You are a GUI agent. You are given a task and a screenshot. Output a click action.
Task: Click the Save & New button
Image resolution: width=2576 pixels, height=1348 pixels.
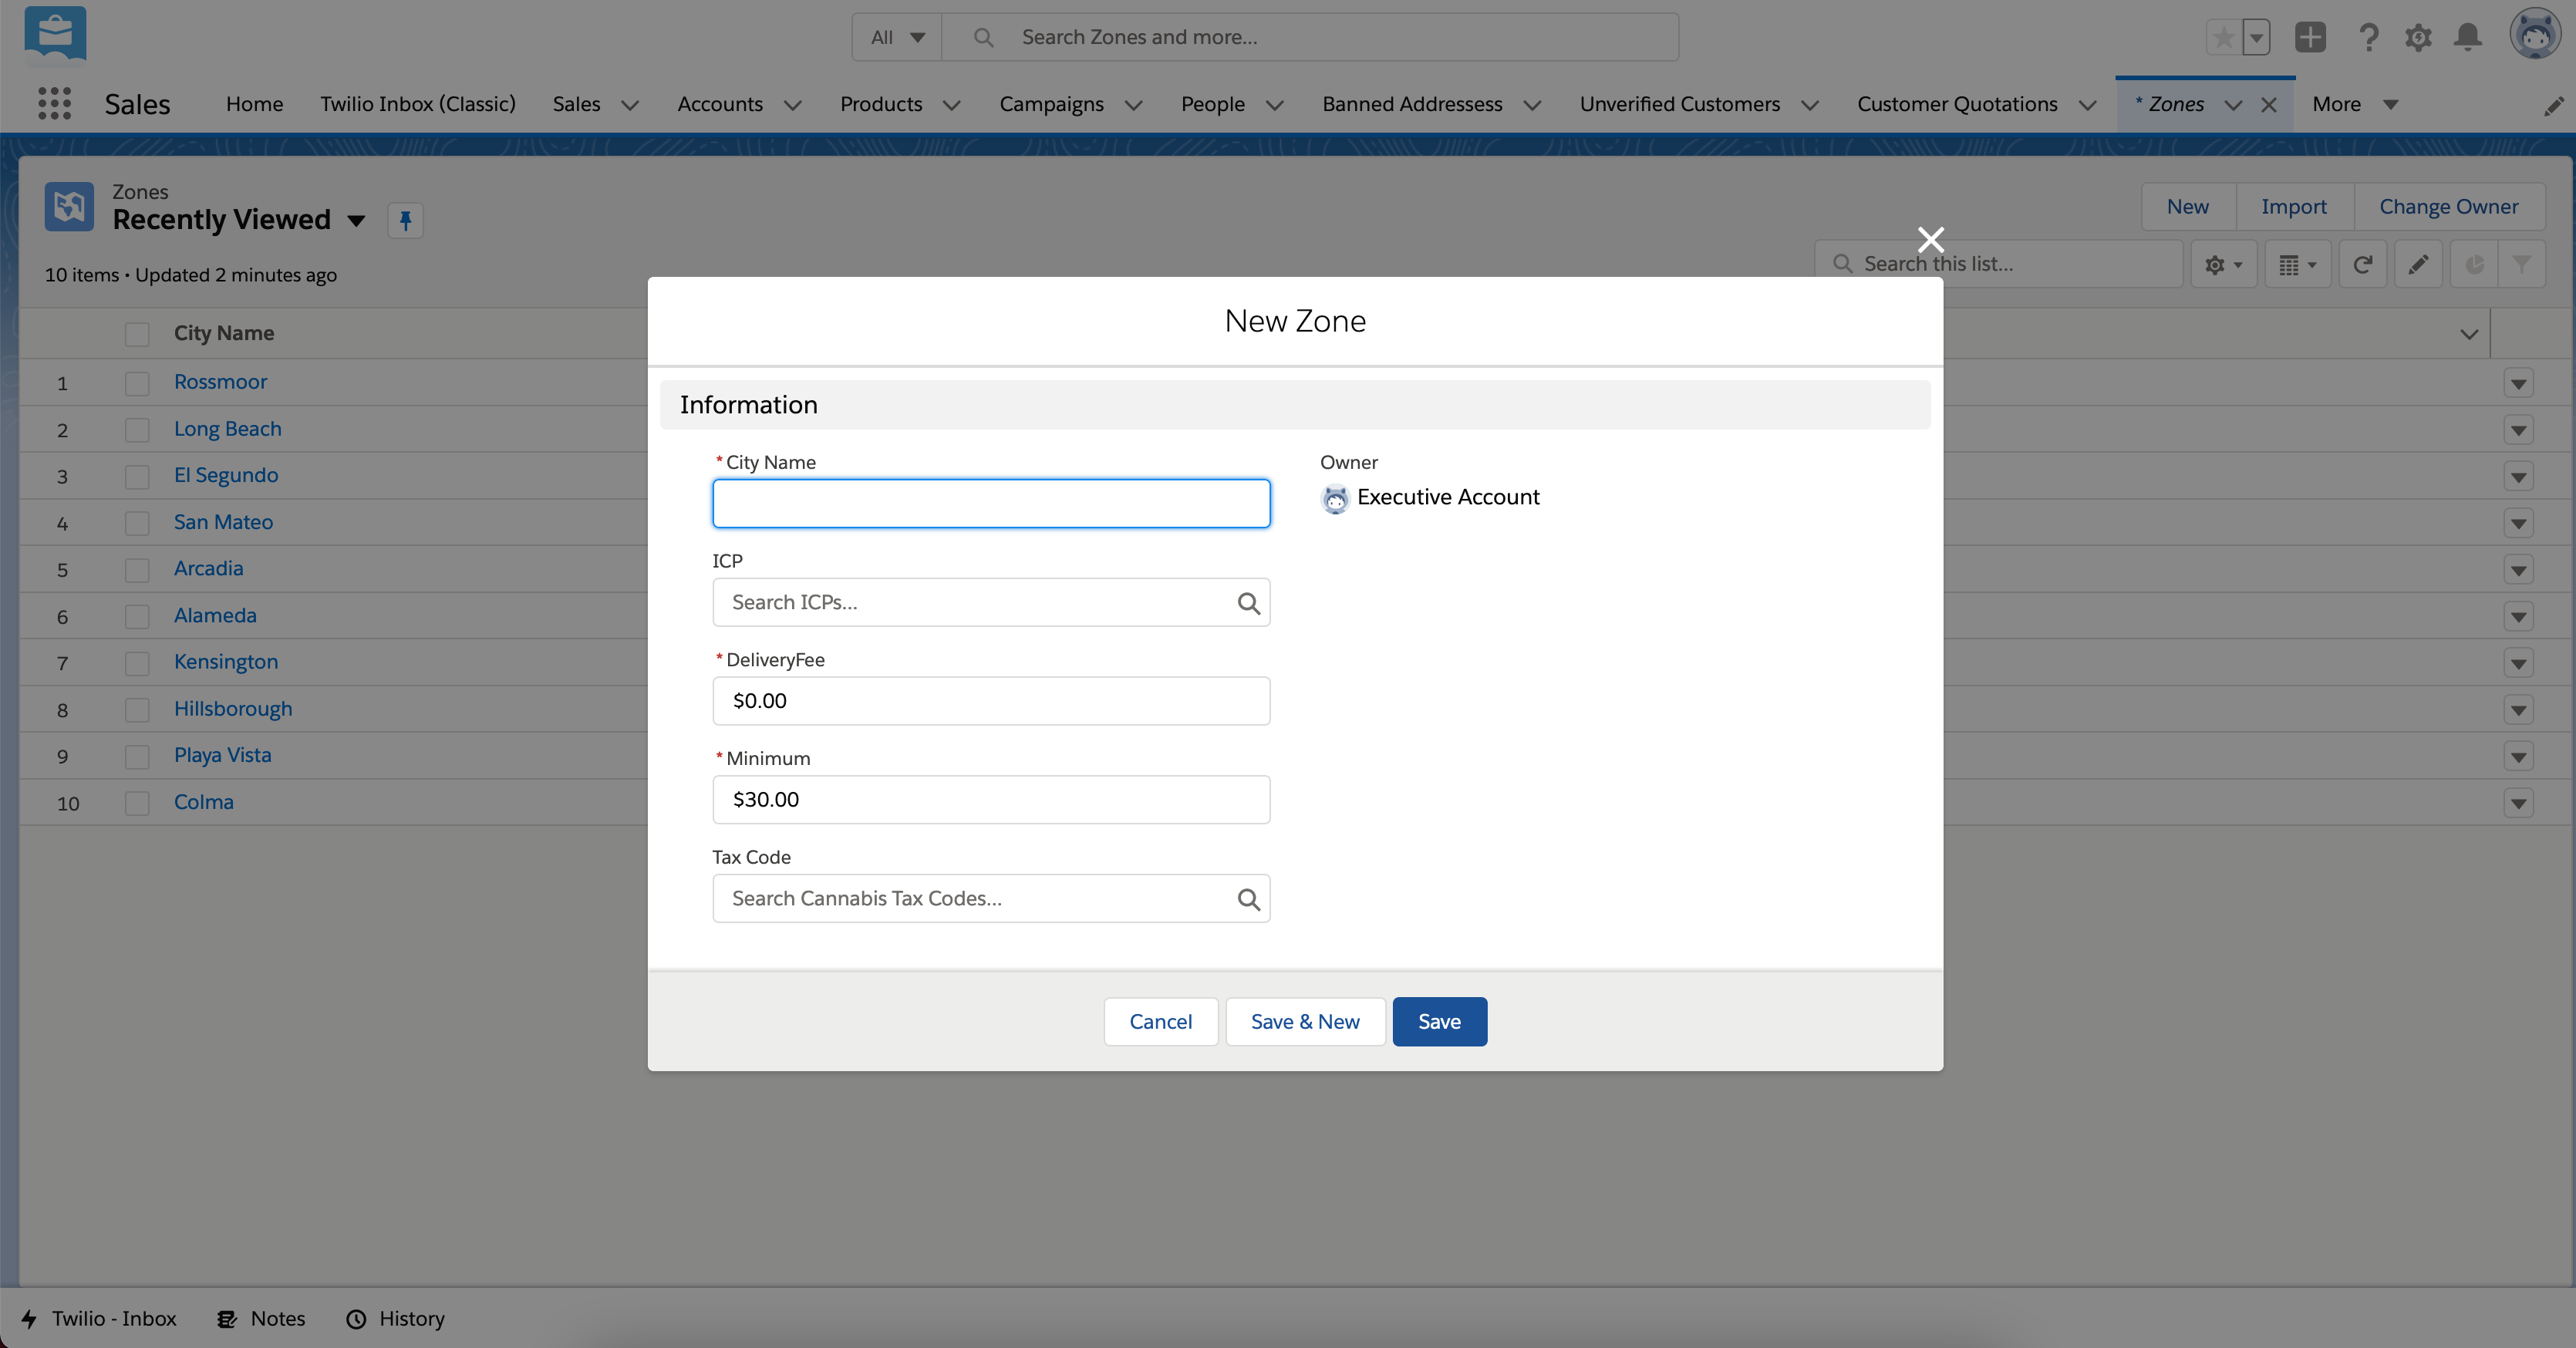1305,1021
